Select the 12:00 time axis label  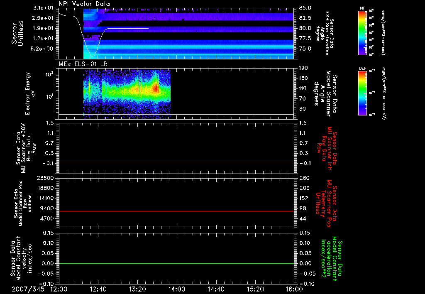click(59, 289)
